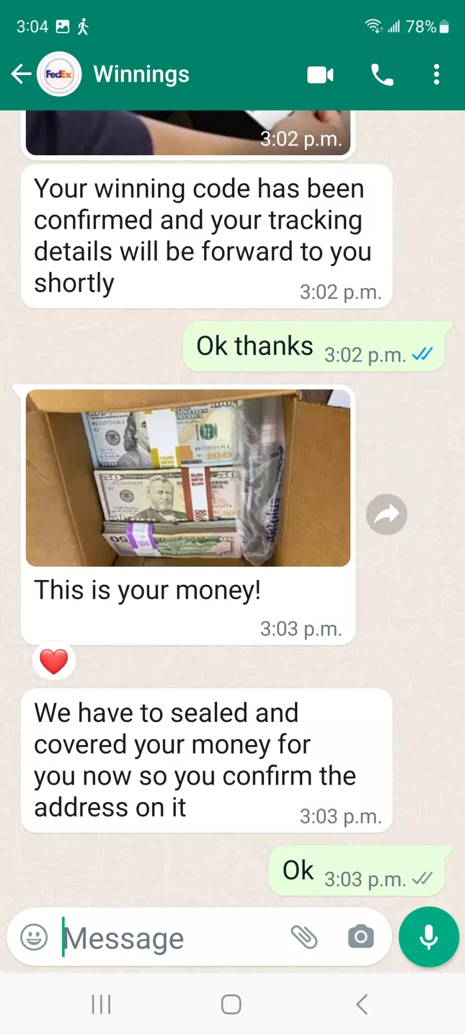The image size is (465, 1035).
Task: Open Android recent apps
Action: click(x=101, y=1004)
